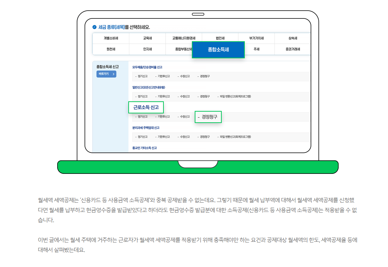
Task: Click the 개별소비세 tile
Action: click(111, 38)
